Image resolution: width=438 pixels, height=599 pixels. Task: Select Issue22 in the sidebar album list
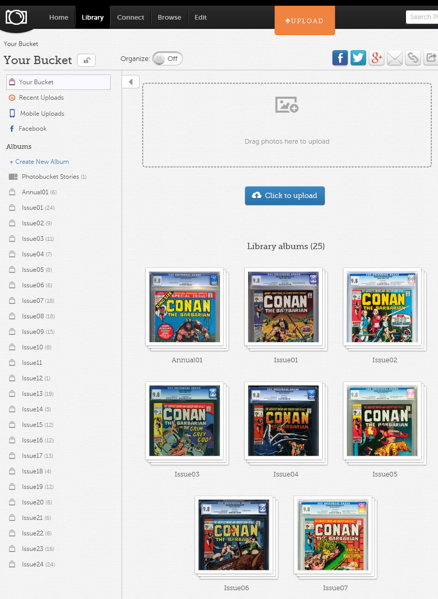(x=37, y=533)
